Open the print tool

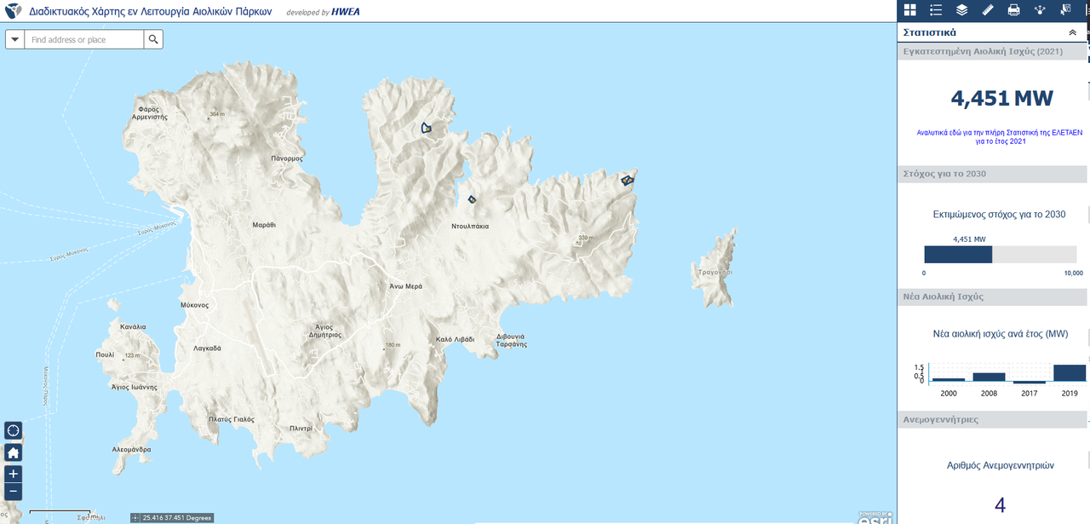click(x=1013, y=10)
